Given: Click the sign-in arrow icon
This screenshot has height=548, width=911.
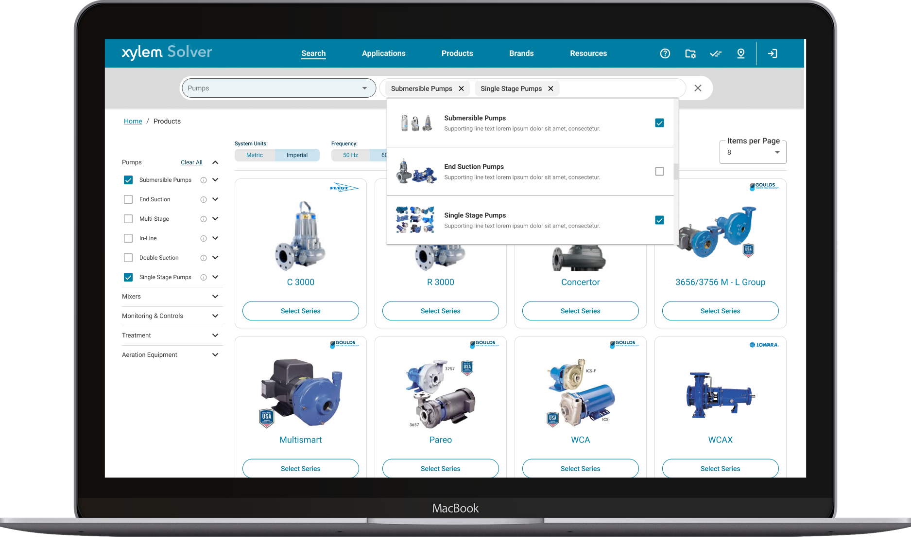Looking at the screenshot, I should [x=773, y=53].
